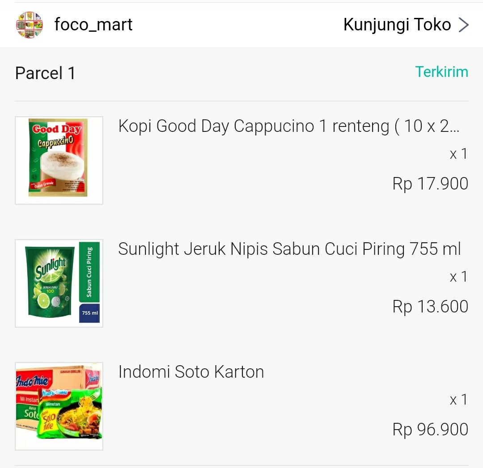Open Kopi Good Day Cappucino product details
The width and height of the screenshot is (483, 468).
(293, 126)
